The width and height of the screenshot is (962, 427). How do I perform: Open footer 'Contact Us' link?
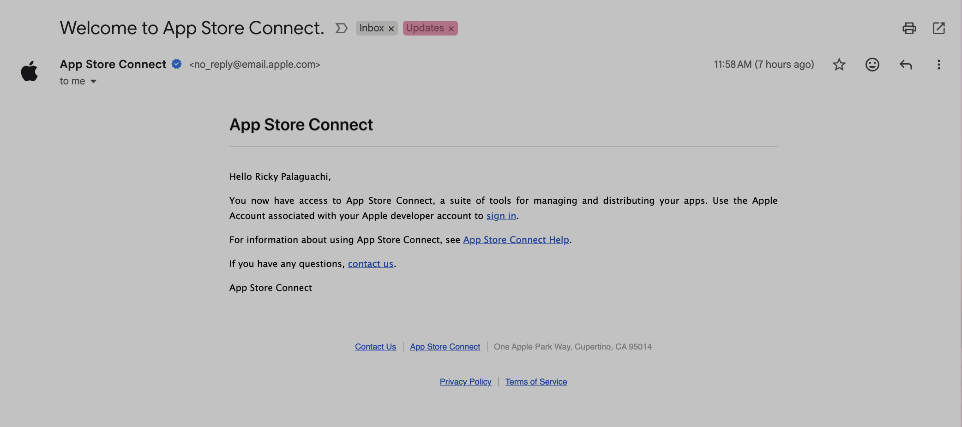pyautogui.click(x=375, y=347)
